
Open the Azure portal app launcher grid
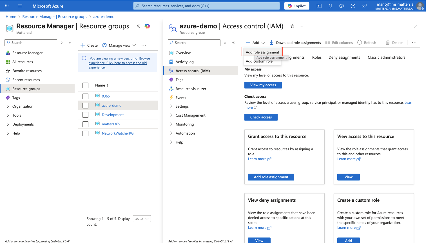7,6
